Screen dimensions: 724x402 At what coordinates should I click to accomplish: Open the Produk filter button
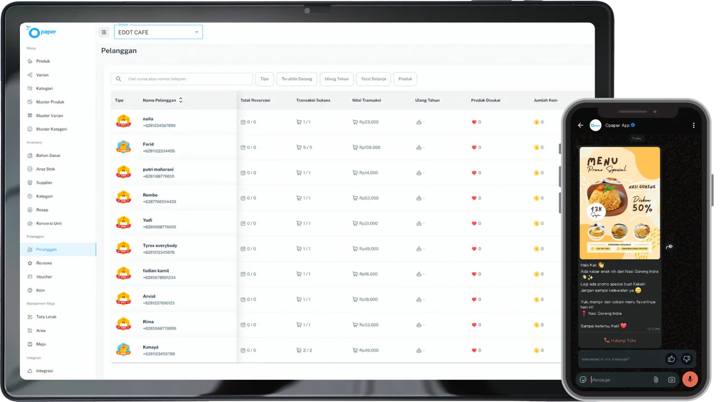[x=405, y=79]
